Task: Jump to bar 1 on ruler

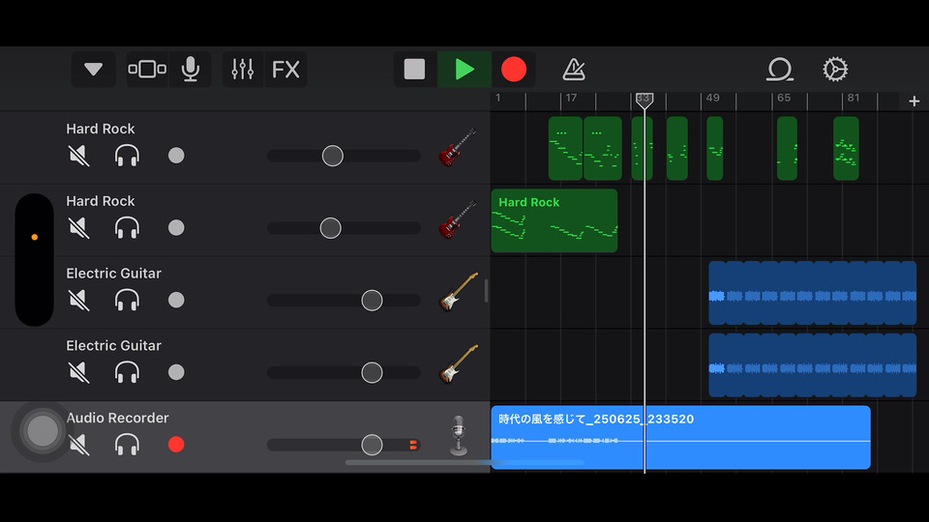Action: click(498, 98)
